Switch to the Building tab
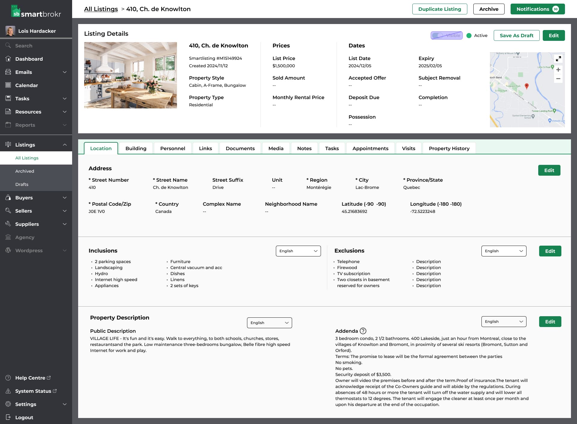This screenshot has width=577, height=424. click(136, 148)
